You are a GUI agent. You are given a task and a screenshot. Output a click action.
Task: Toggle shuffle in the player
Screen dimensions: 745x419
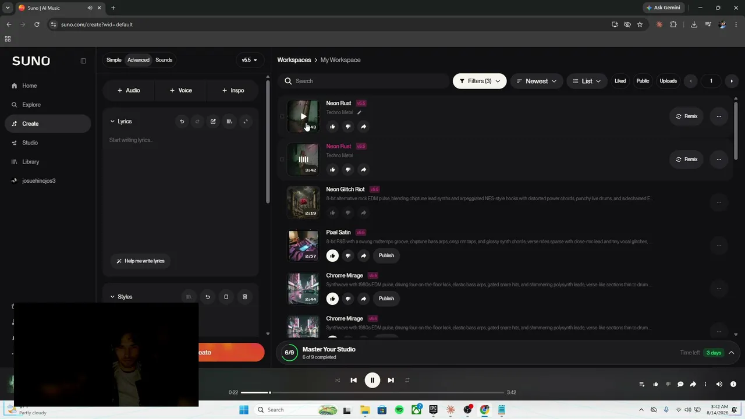[338, 380]
